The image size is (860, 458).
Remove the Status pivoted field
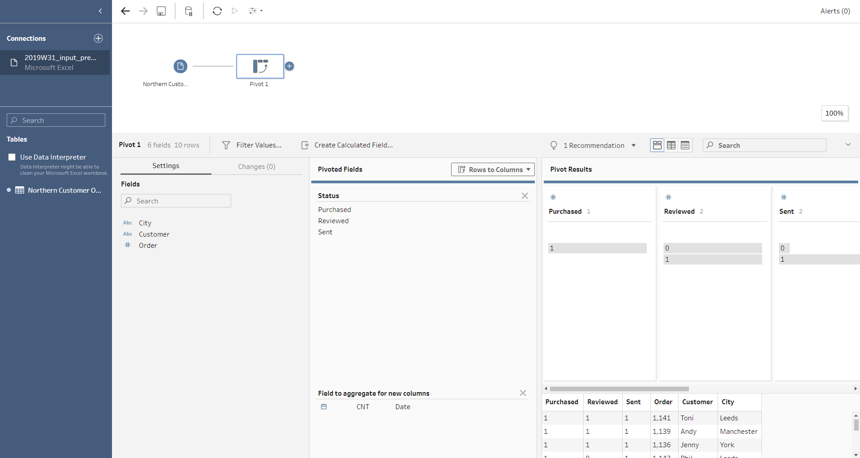pos(525,196)
